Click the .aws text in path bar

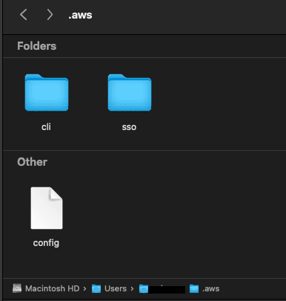click(211, 288)
